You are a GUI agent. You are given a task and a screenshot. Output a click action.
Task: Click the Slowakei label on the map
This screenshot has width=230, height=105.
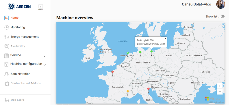[x=169, y=75]
